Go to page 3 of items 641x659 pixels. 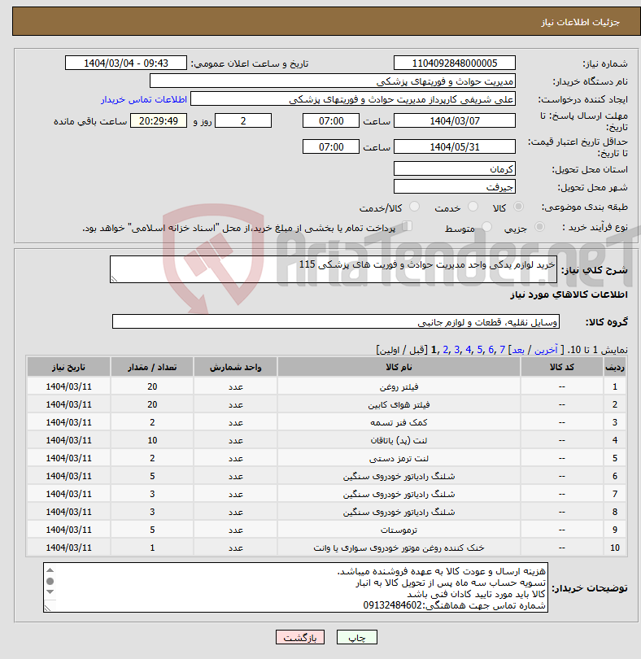(457, 350)
